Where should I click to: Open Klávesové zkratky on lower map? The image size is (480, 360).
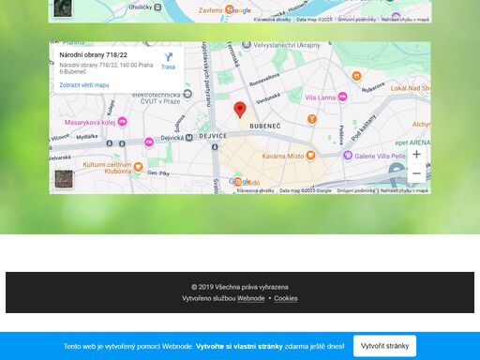pyautogui.click(x=255, y=190)
